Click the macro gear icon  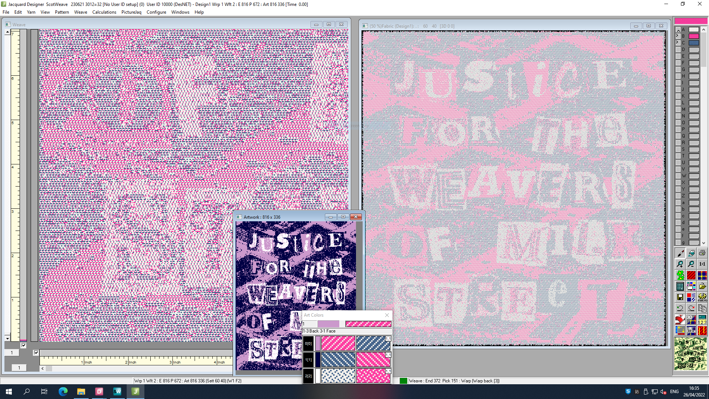702,297
